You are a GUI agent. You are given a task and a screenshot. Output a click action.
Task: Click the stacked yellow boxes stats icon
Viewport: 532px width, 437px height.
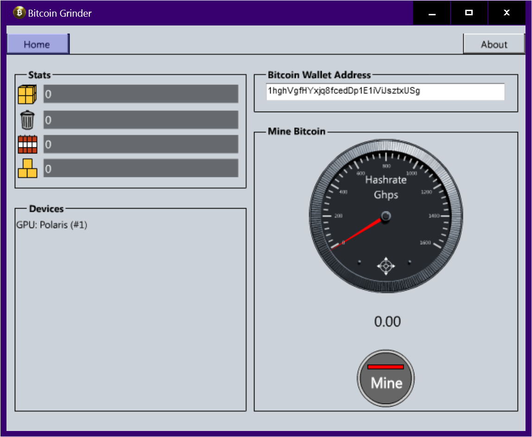pos(27,168)
